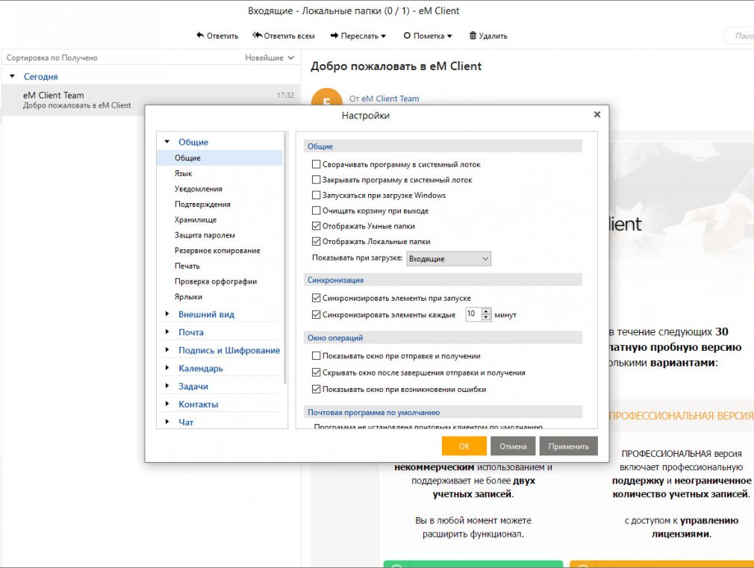Open the Новейшие sort order dropdown

[x=269, y=57]
